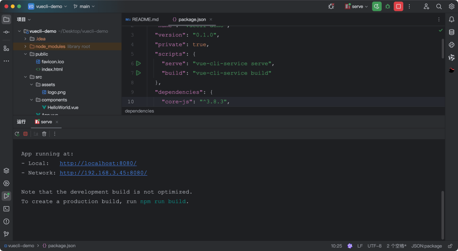The image size is (458, 251).
Task: Click the debugger disconnected bug icon
Action: 331,6
